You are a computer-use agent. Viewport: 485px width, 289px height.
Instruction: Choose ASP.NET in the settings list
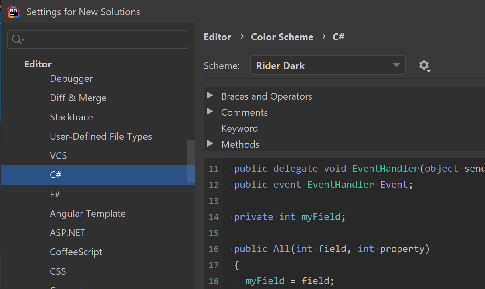coord(67,233)
